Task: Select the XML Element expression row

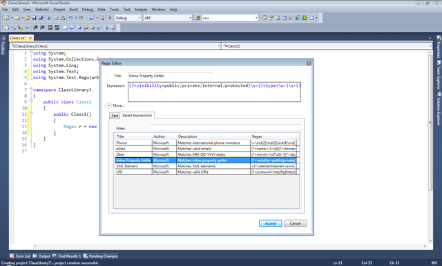Action: click(207, 166)
